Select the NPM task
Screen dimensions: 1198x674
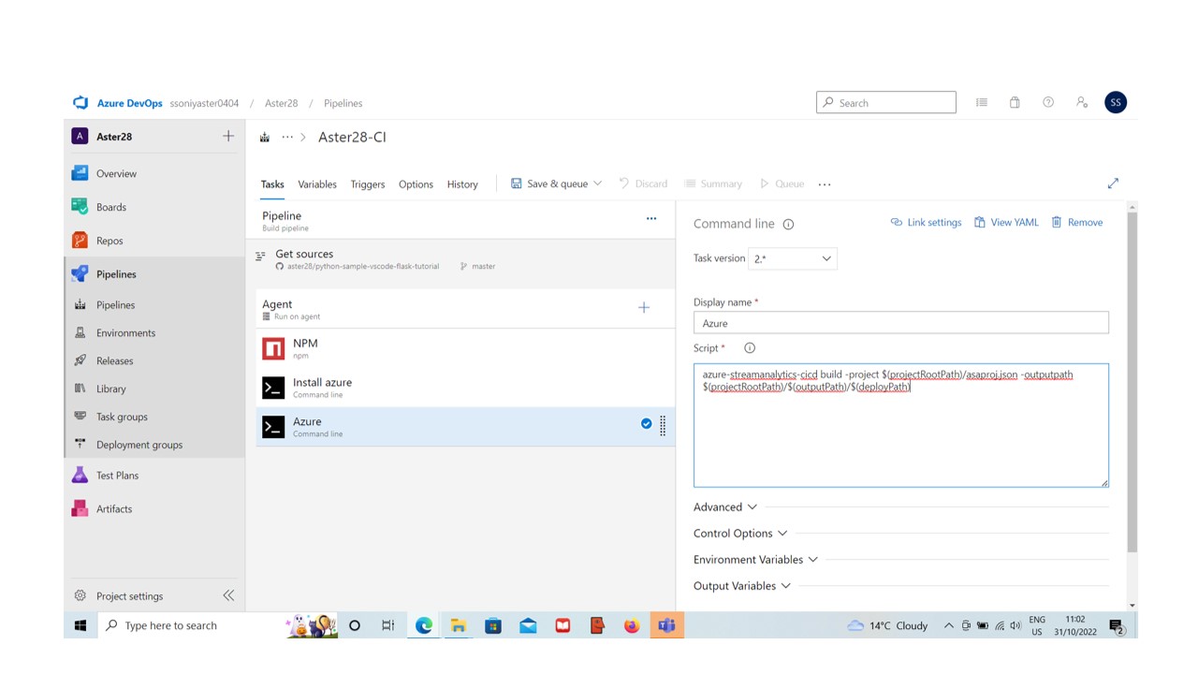tap(465, 348)
